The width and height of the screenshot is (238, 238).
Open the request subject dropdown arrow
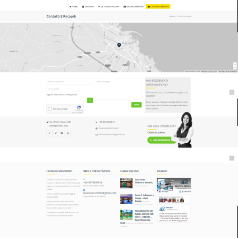click(x=90, y=100)
